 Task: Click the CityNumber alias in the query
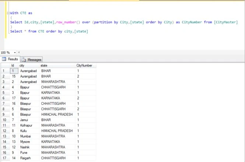(x=192, y=22)
